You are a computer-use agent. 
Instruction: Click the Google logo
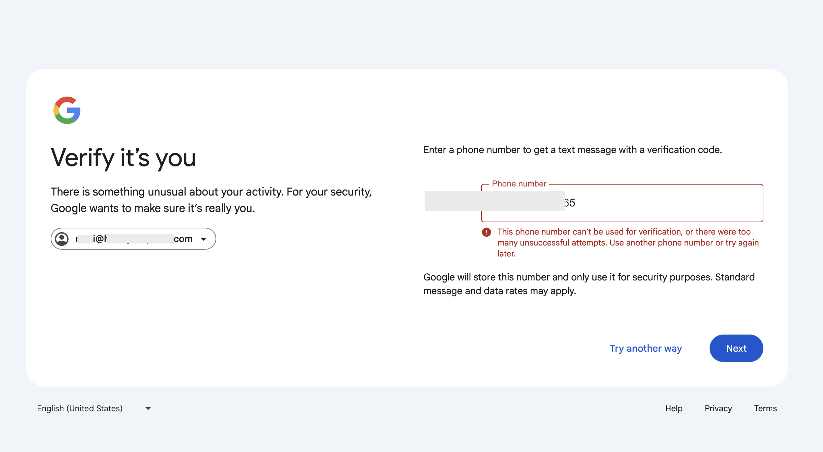tap(67, 110)
